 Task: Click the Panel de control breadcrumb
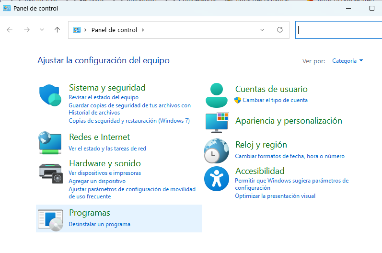pos(114,30)
